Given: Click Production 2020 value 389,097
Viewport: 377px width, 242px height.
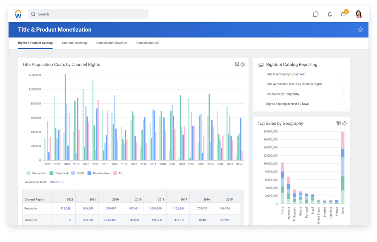Looking at the screenshot, I should pos(111,209).
